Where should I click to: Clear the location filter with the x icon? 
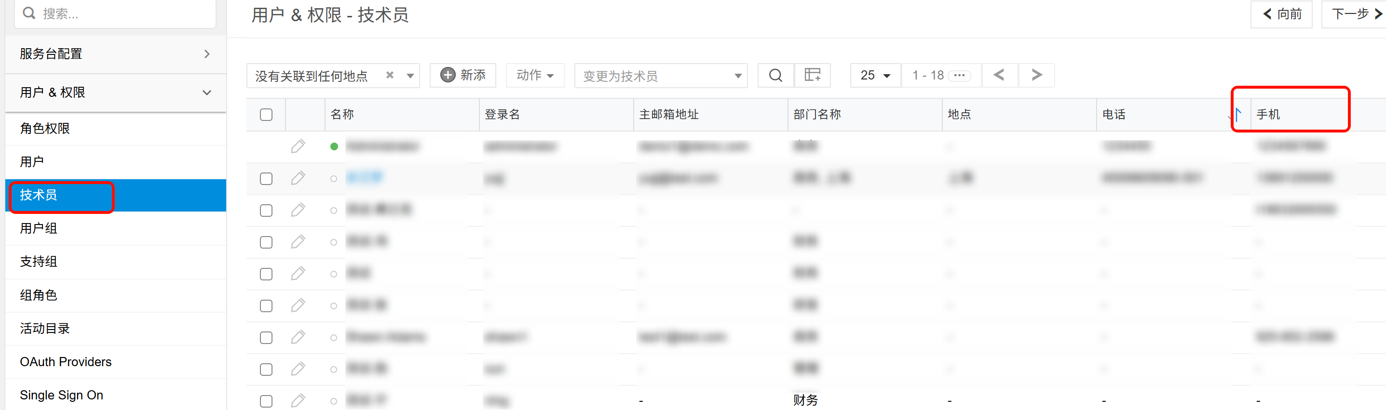(x=390, y=75)
